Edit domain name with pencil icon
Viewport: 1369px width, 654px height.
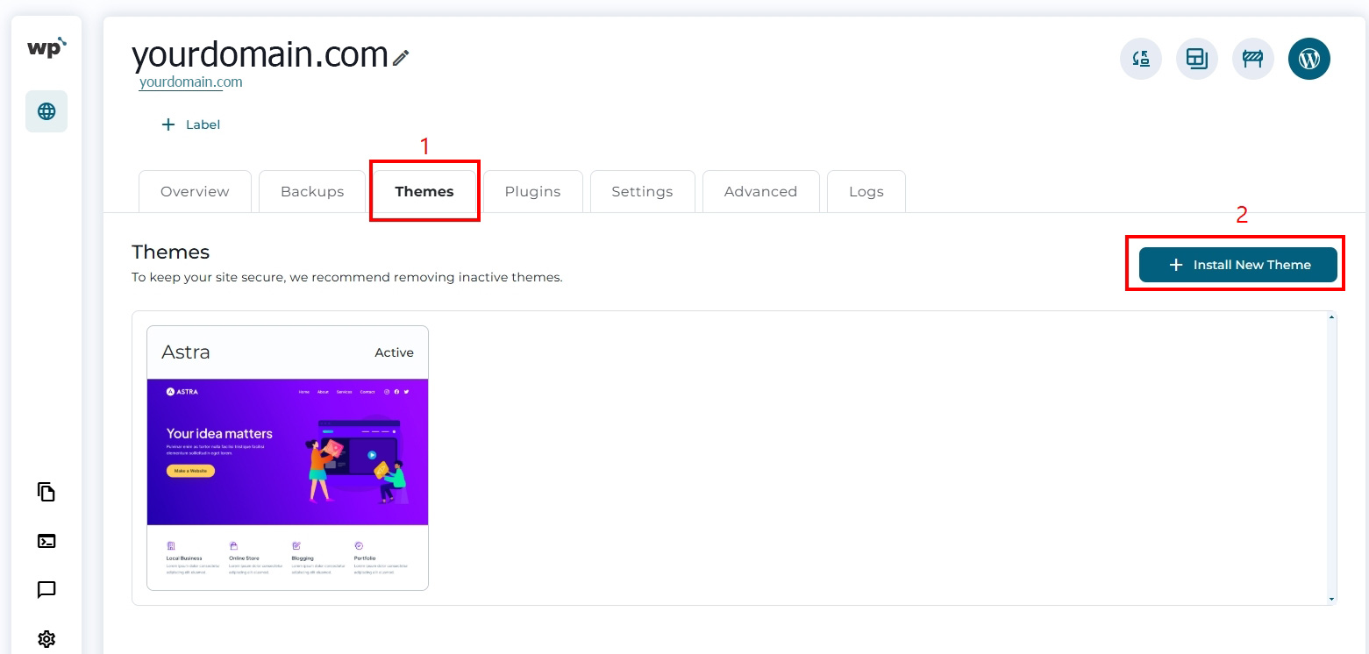click(401, 58)
